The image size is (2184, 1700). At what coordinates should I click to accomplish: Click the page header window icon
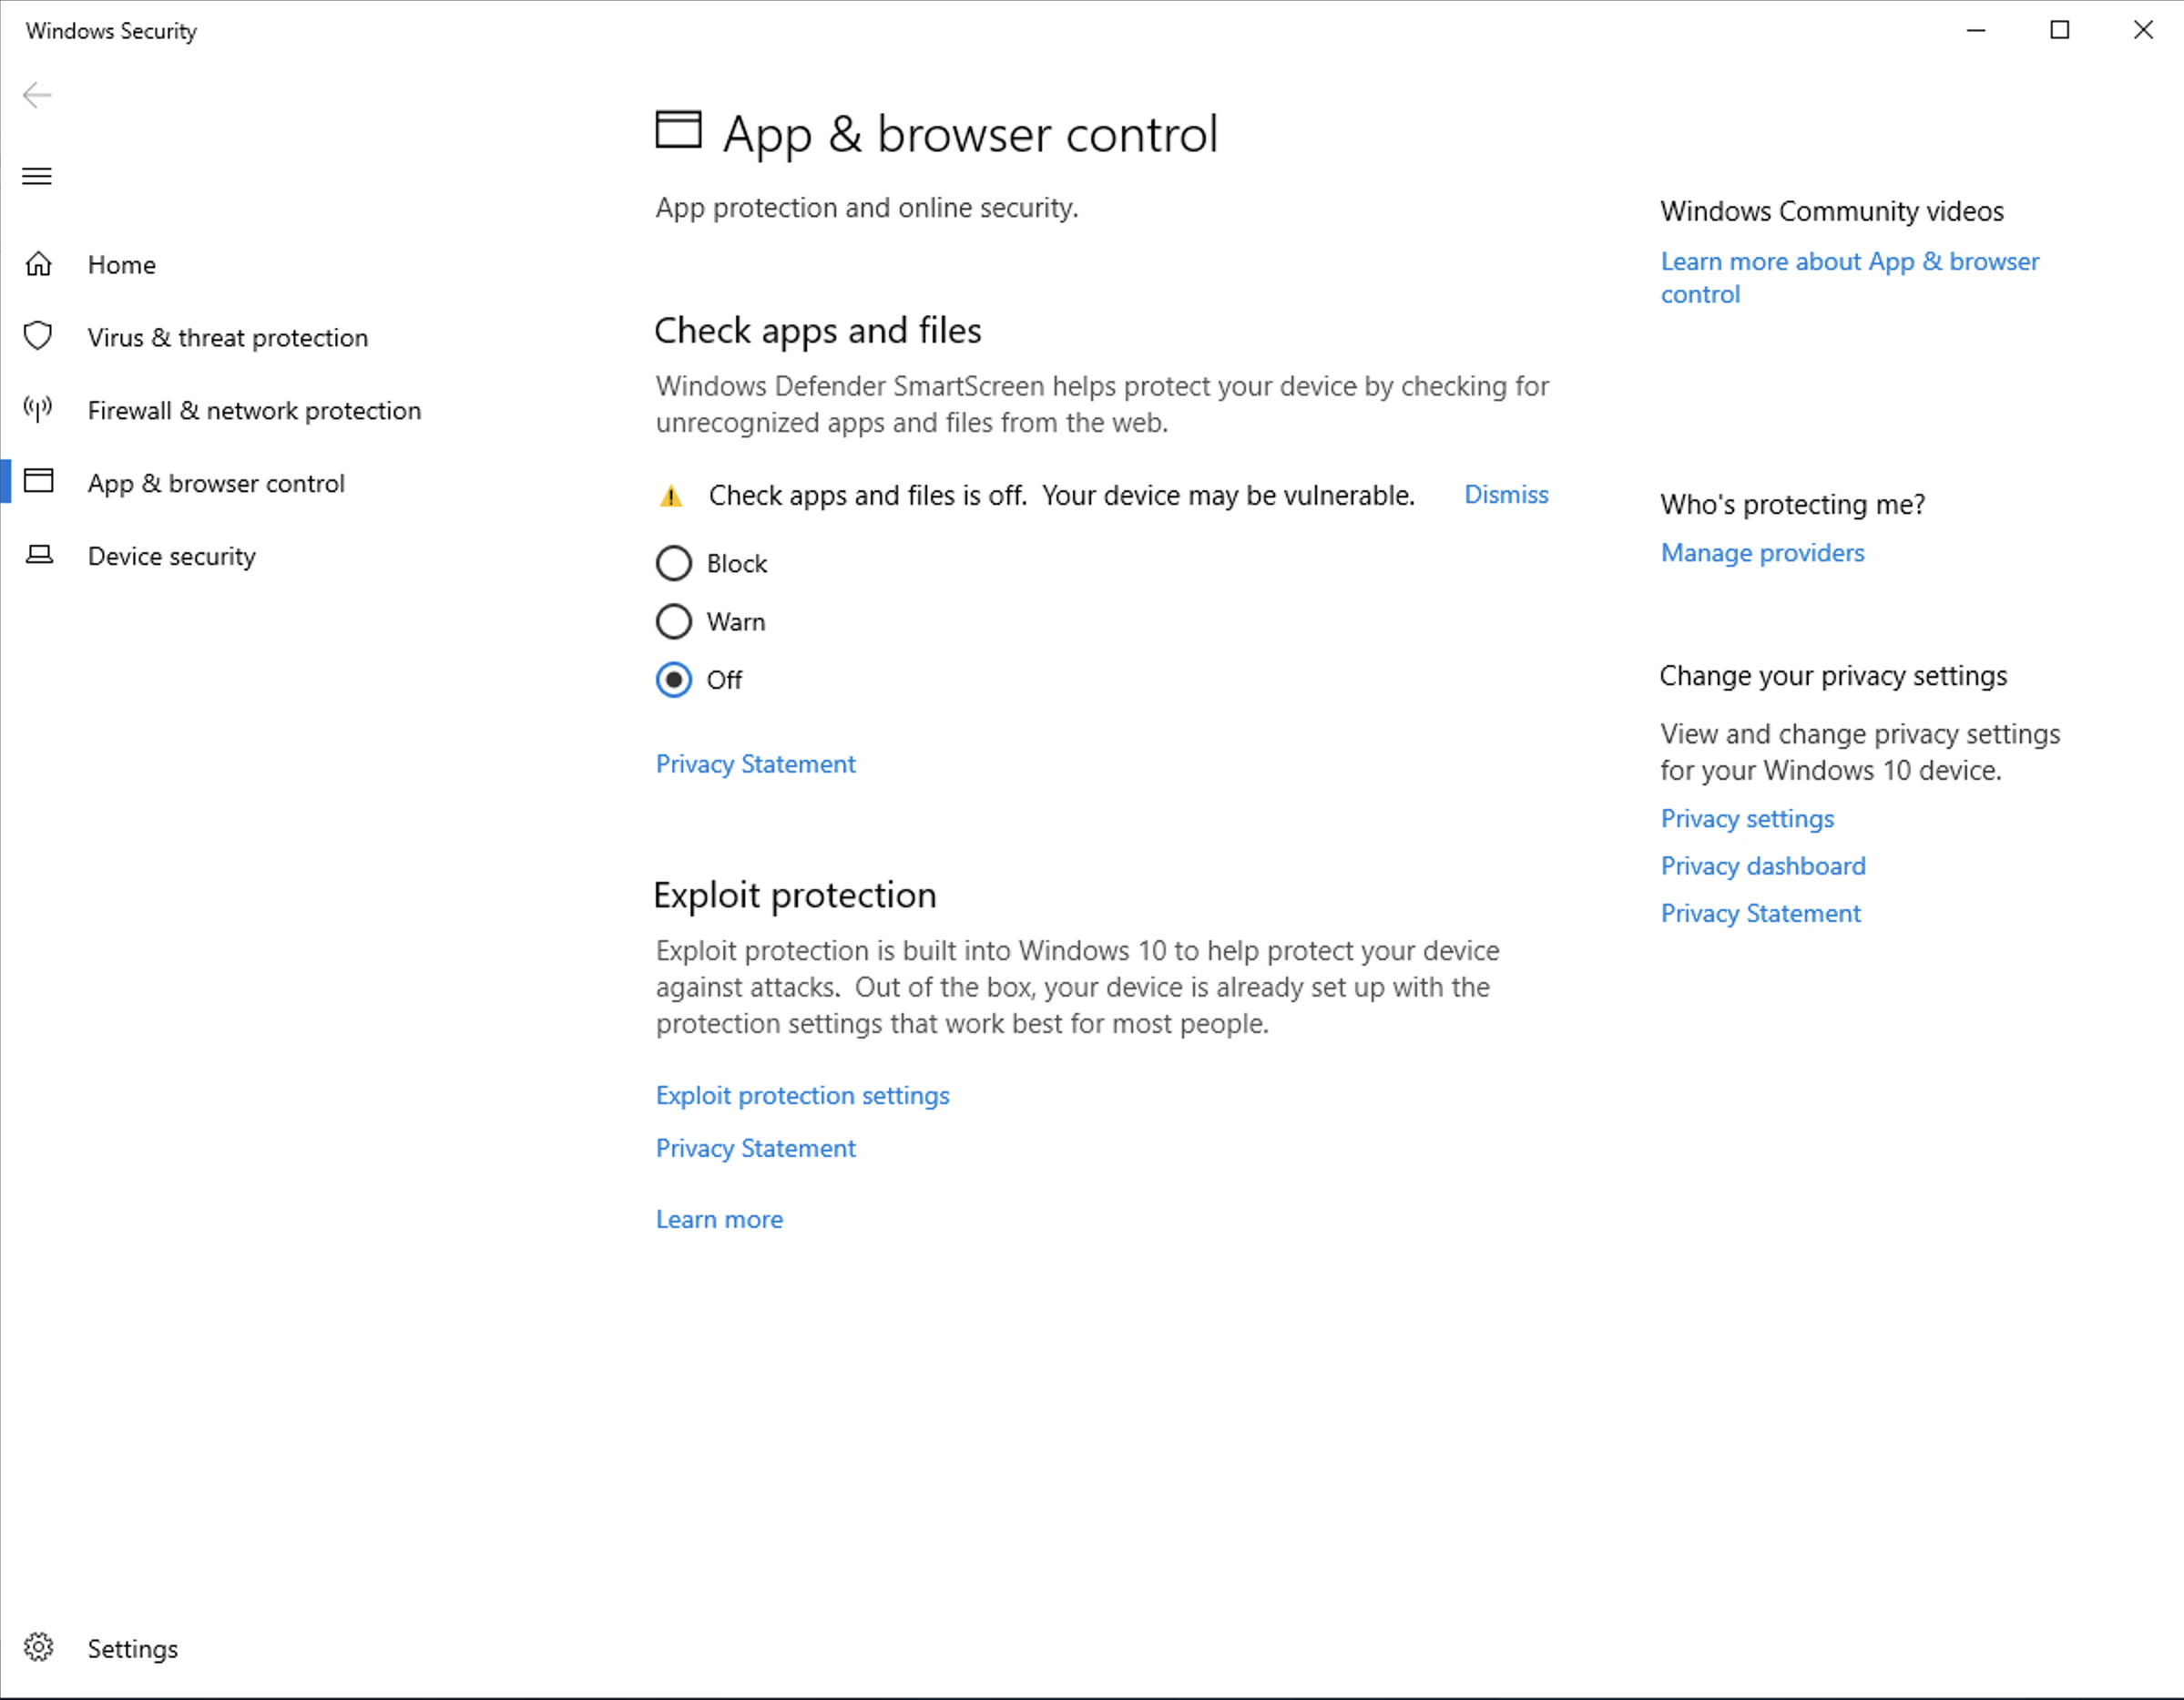[x=678, y=130]
